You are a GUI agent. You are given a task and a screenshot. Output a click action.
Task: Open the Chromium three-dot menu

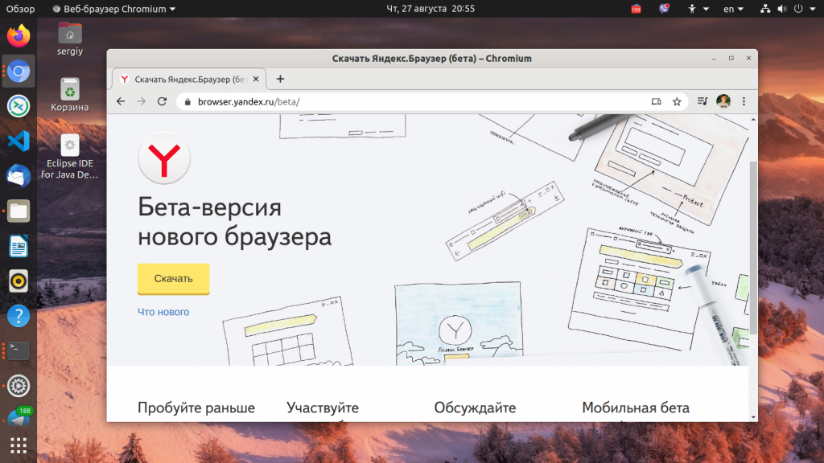point(743,101)
